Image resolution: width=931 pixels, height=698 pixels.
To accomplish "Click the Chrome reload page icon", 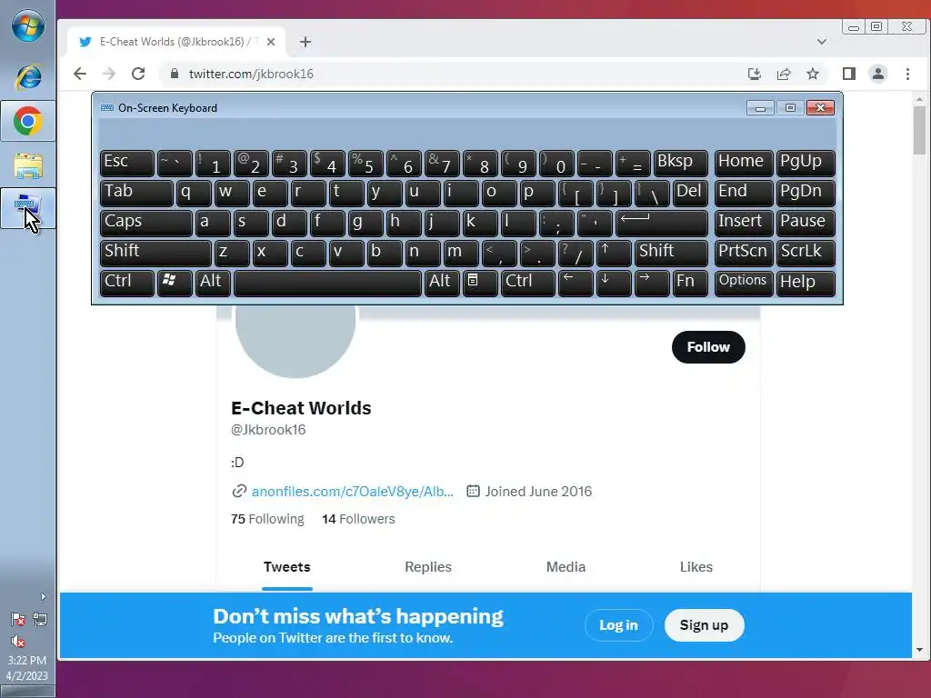I will point(138,74).
